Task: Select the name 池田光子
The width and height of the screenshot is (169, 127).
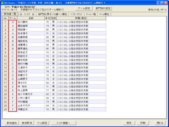Action: (23, 71)
